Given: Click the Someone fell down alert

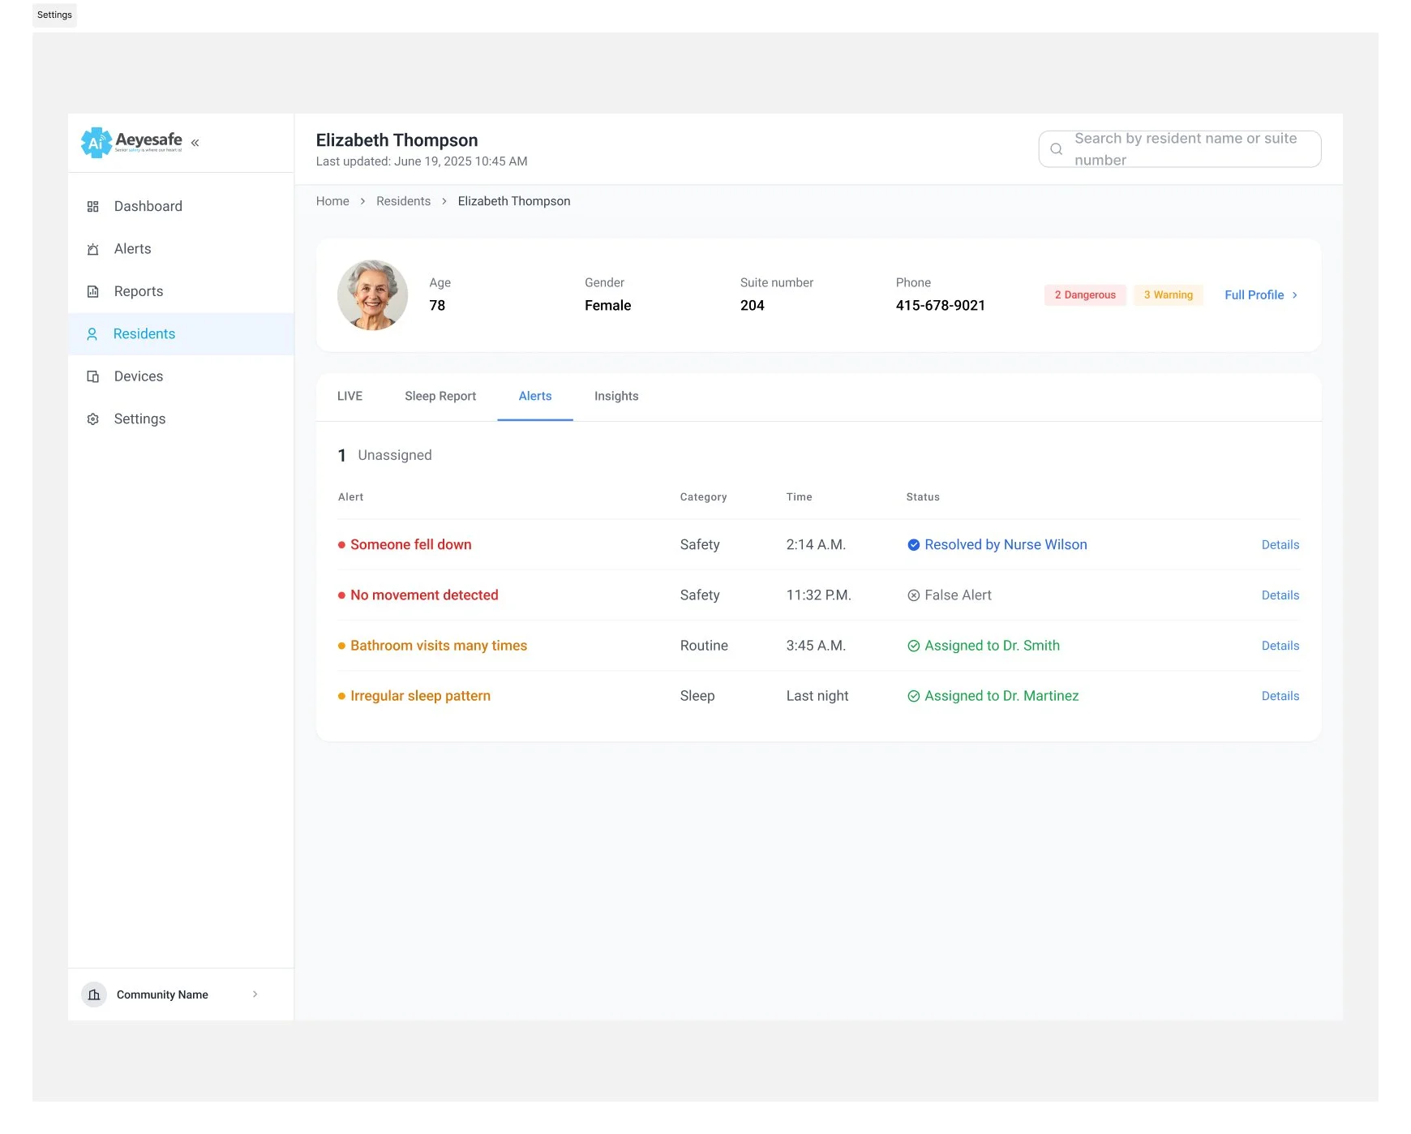Looking at the screenshot, I should pyautogui.click(x=411, y=545).
